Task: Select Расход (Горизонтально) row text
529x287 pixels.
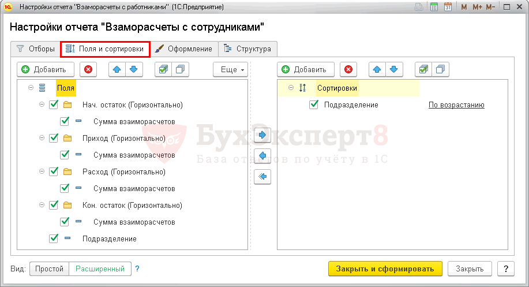Action: 124,172
